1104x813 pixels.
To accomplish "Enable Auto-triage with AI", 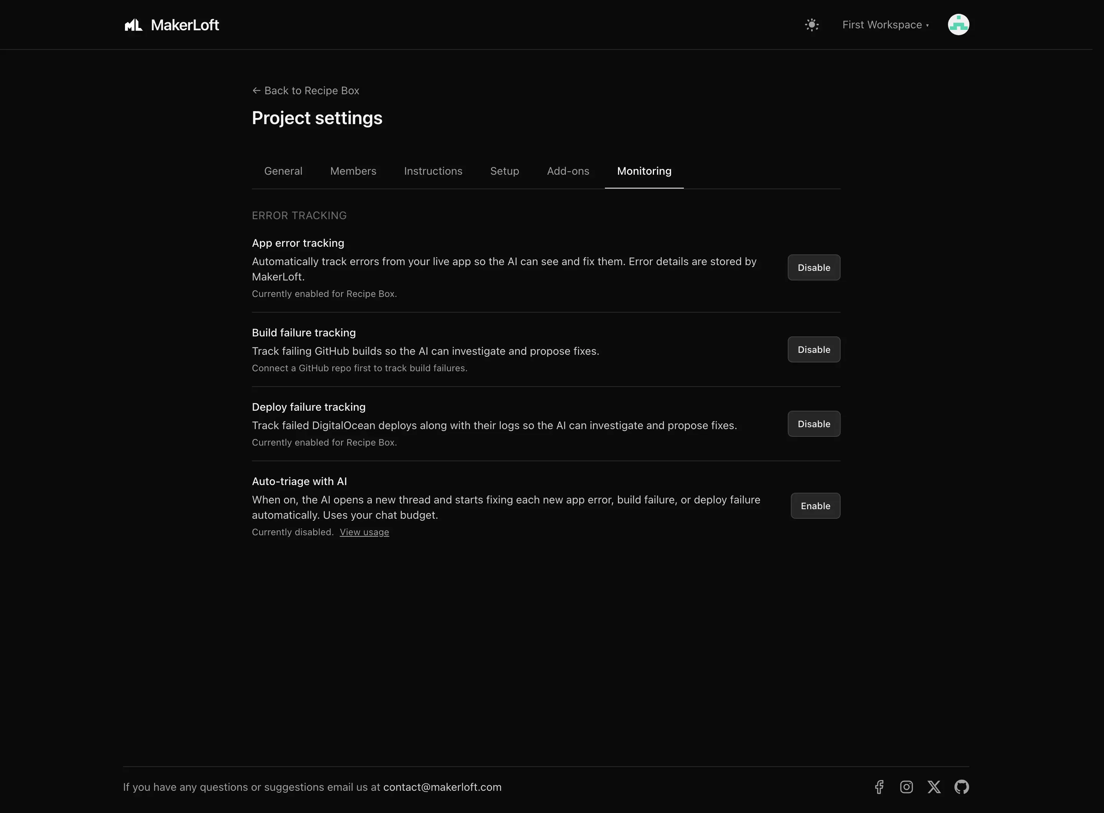I will (815, 506).
